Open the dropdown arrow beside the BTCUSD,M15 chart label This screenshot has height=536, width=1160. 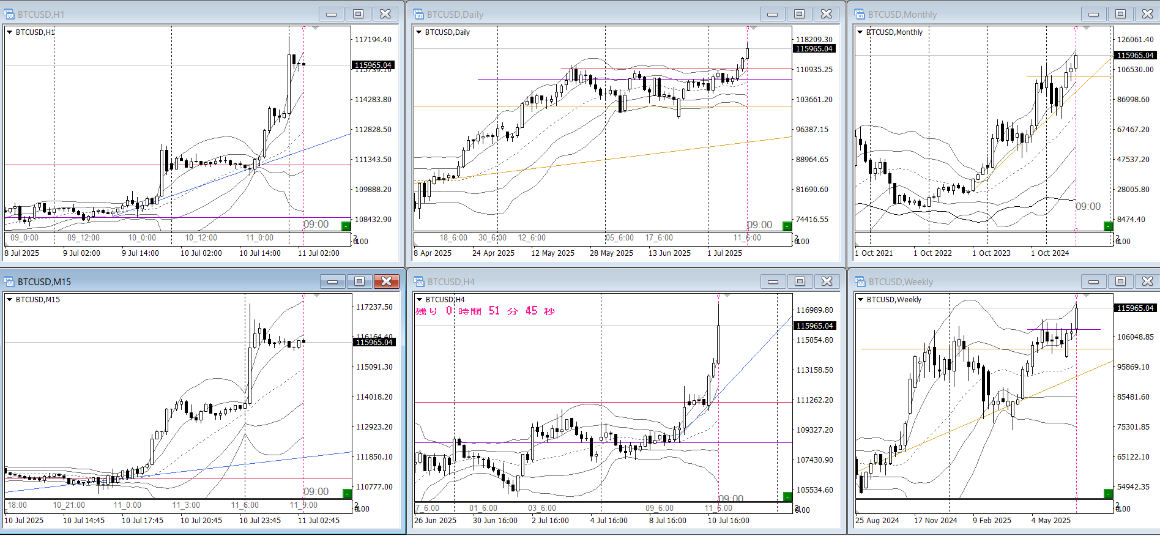click(10, 299)
